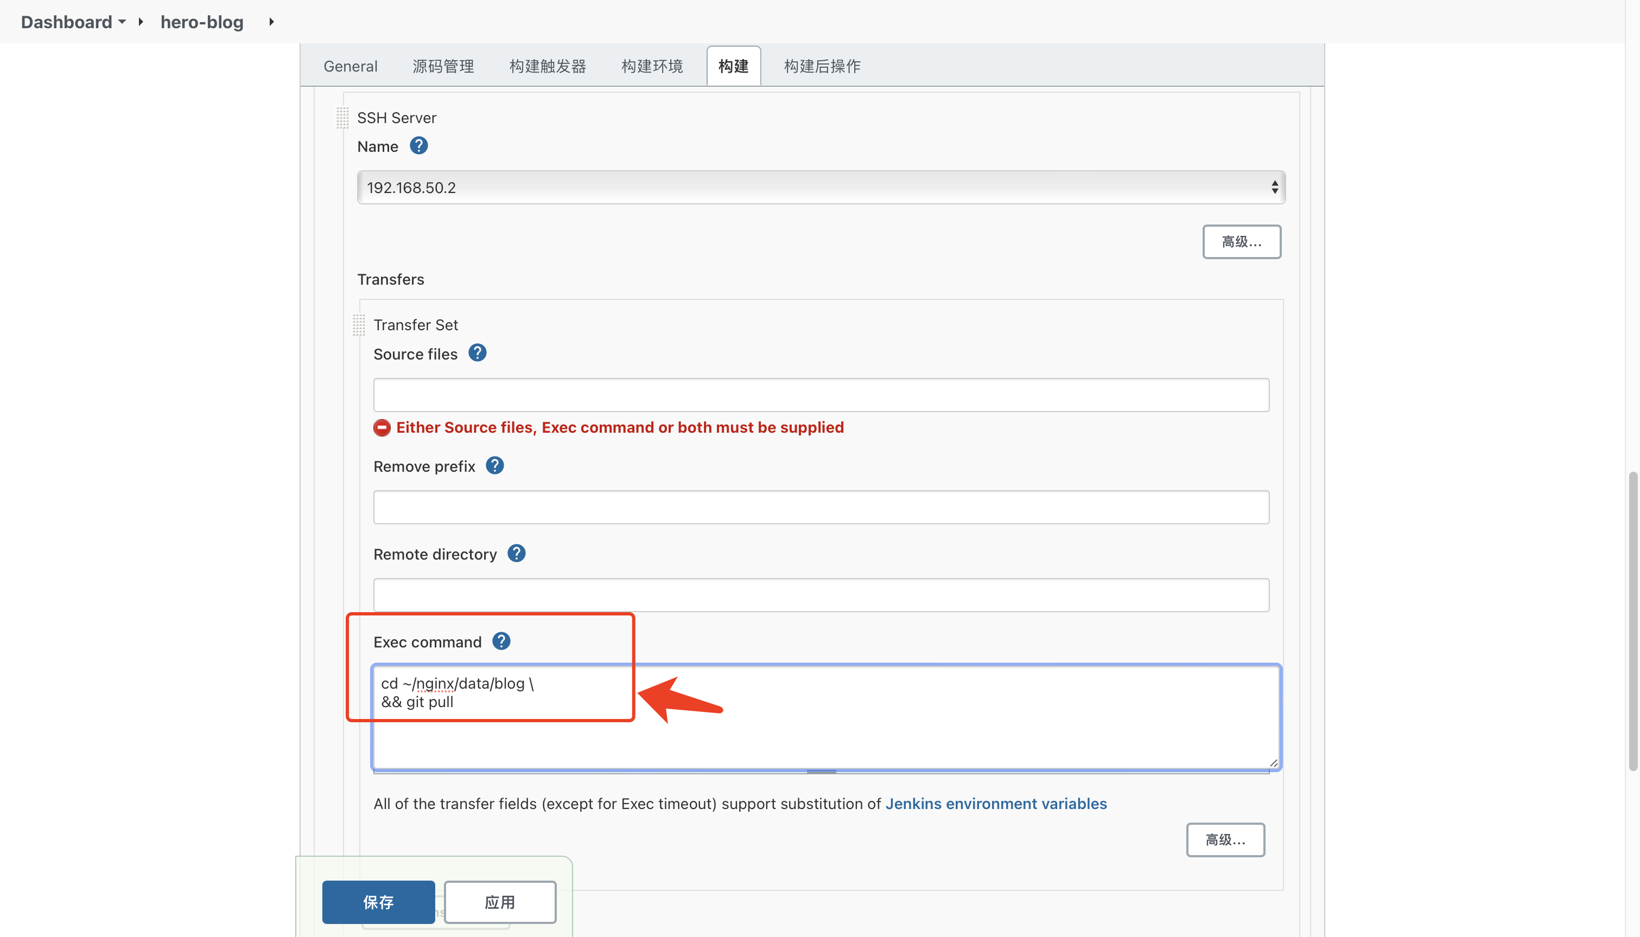The width and height of the screenshot is (1640, 937).
Task: Grab the Transfer Set drag handle
Action: [359, 325]
